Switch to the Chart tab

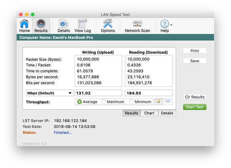[x=149, y=113]
